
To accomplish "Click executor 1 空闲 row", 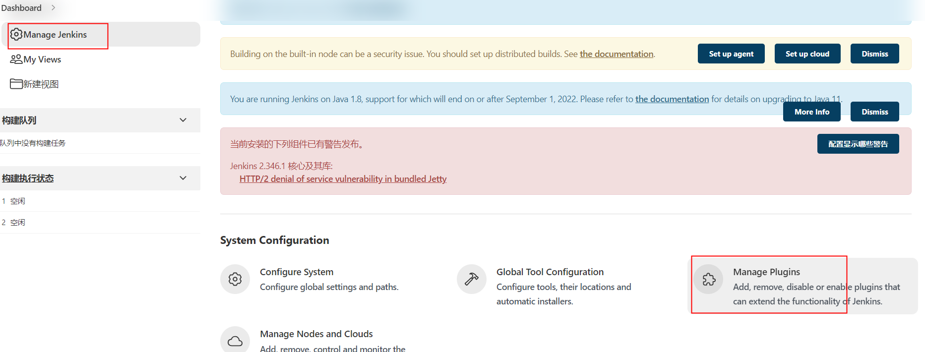I will pyautogui.click(x=100, y=201).
